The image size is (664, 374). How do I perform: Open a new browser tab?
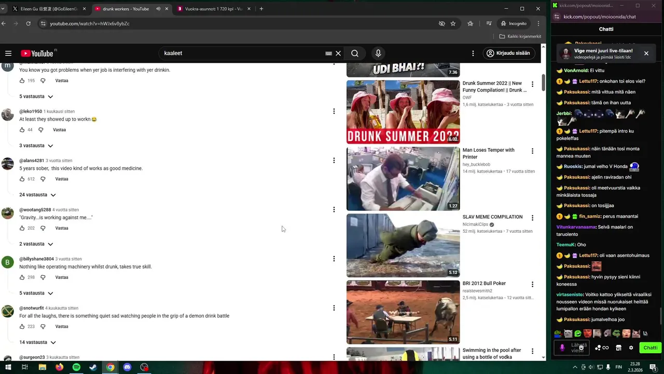[x=261, y=9]
